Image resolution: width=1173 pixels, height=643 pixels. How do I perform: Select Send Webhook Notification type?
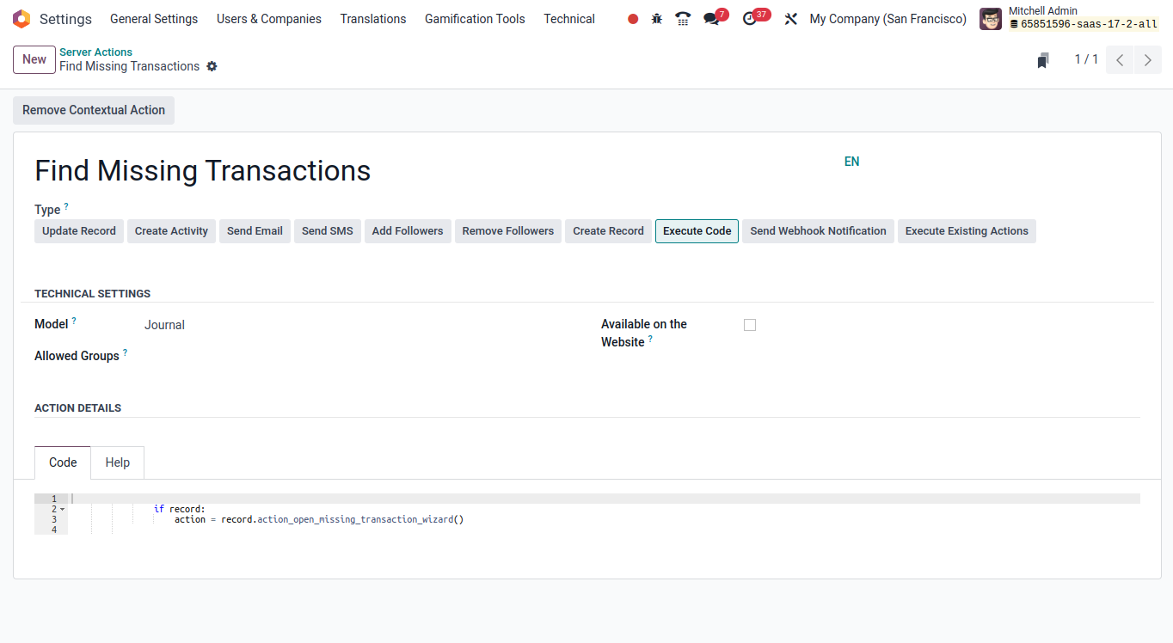pyautogui.click(x=818, y=231)
